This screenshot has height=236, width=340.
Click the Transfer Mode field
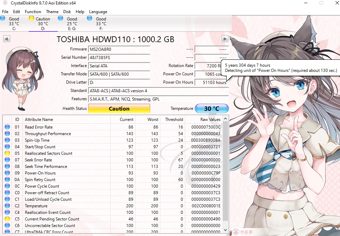click(119, 74)
